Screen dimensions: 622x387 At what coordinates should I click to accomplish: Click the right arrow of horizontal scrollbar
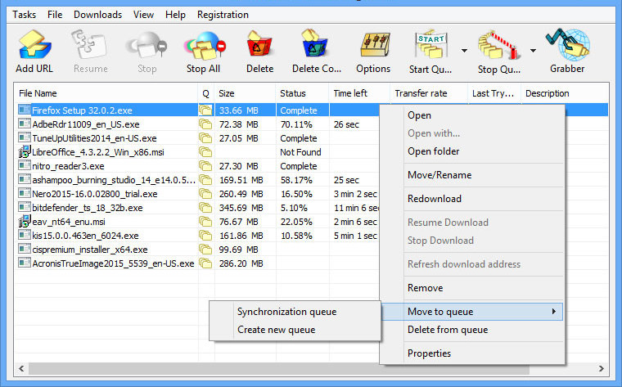click(x=602, y=369)
